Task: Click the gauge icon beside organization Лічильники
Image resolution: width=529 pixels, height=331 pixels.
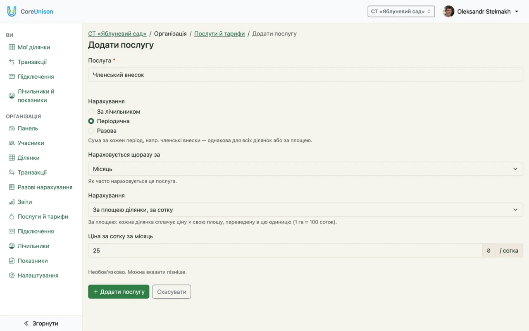Action: [12, 246]
